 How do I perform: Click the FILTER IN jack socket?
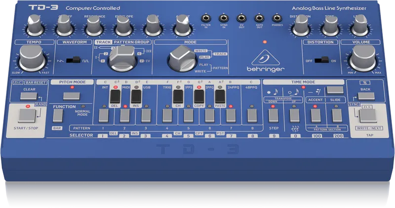pyautogui.click(x=206, y=18)
